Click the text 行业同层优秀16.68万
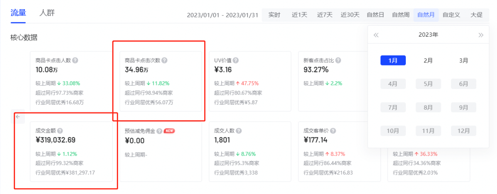 tap(59, 102)
